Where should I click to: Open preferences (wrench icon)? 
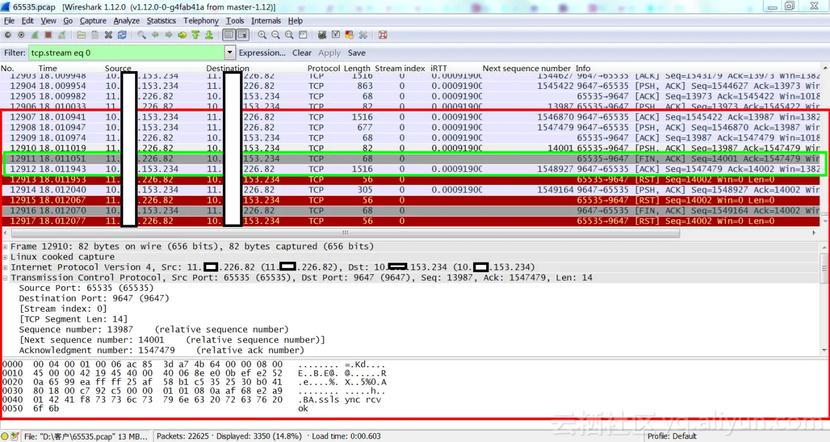pos(363,35)
